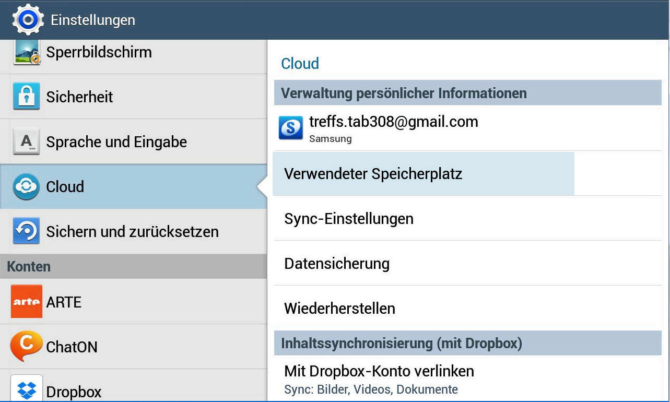Tap the Sprache und Eingabe keyboard icon

[27, 142]
